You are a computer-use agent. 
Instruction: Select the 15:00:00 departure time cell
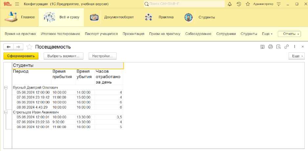coord(85,97)
